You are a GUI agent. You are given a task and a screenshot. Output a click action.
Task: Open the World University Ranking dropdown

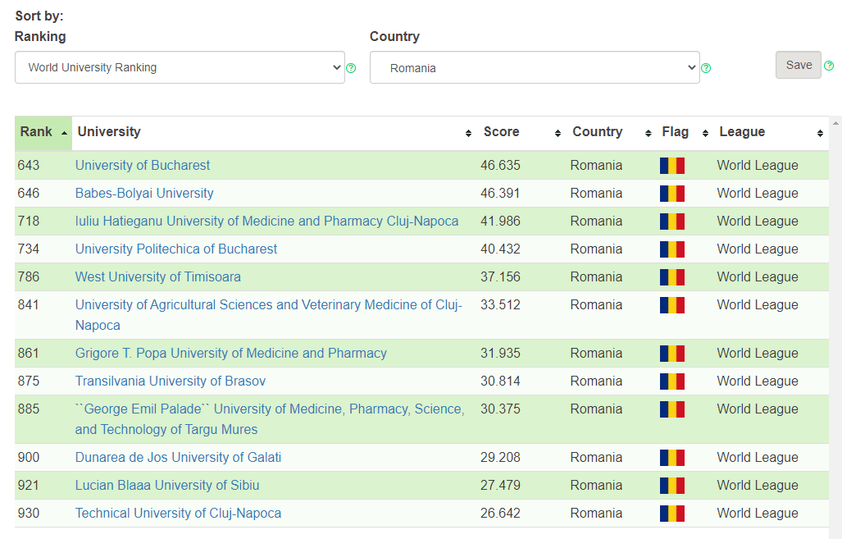pos(180,67)
